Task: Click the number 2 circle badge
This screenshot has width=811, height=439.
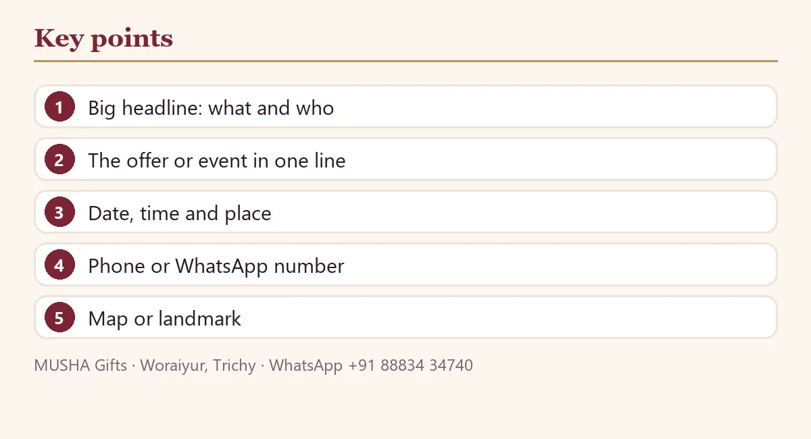Action: click(x=59, y=159)
